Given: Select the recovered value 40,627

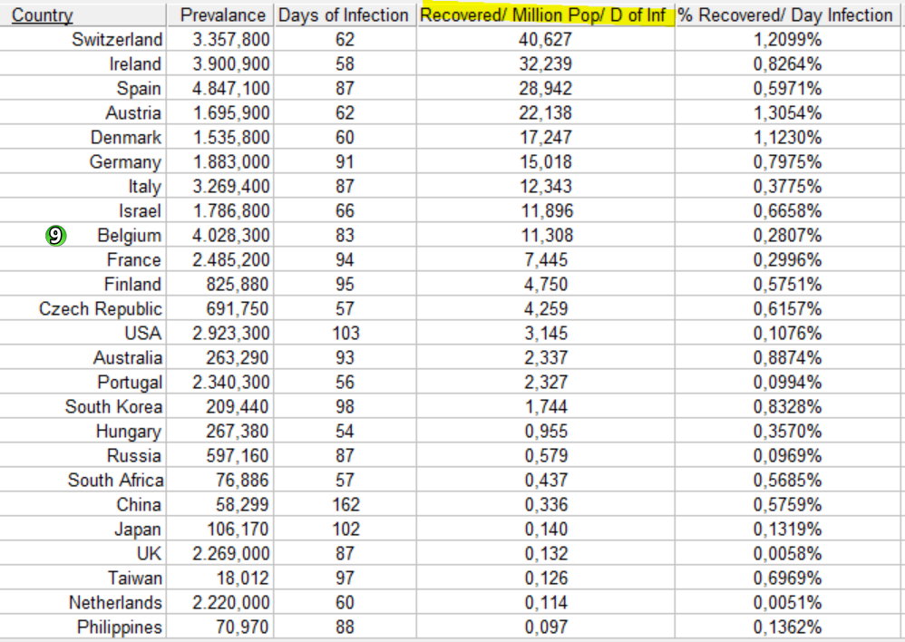Looking at the screenshot, I should click(545, 39).
